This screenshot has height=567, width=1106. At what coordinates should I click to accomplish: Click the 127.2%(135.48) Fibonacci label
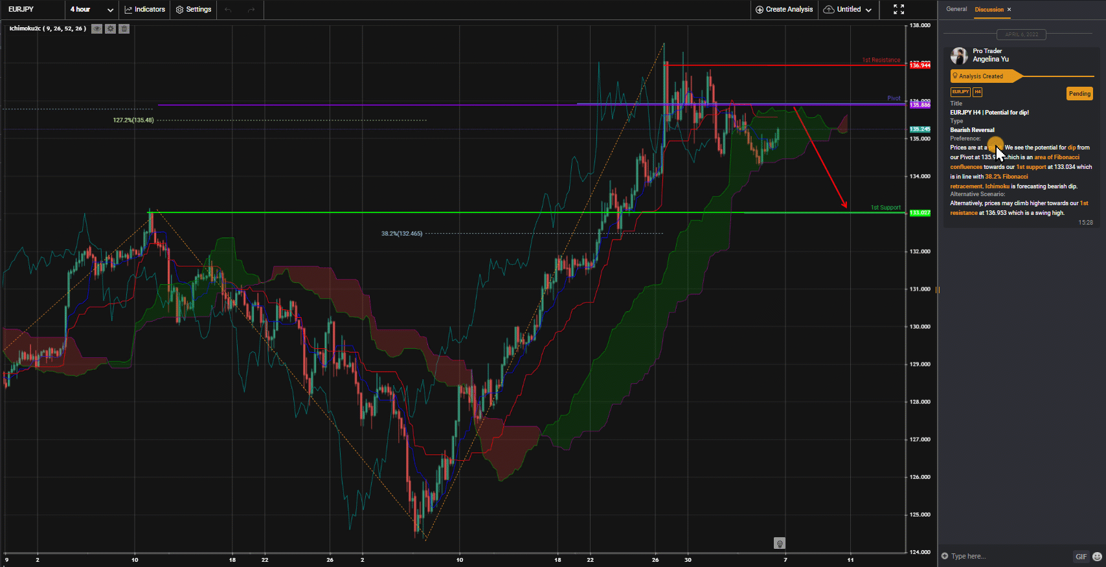[x=133, y=120]
